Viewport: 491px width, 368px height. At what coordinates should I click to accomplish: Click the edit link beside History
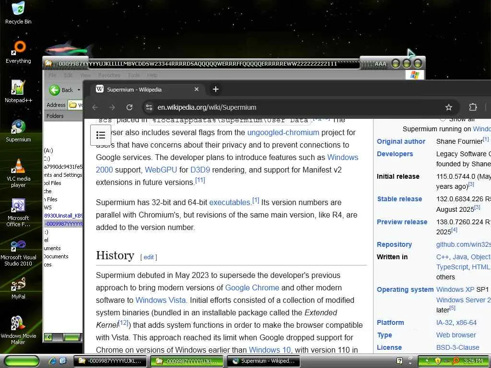(x=149, y=257)
